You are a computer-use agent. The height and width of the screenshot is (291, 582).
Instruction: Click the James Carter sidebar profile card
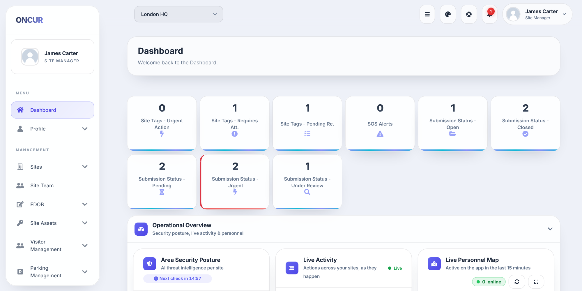coord(52,57)
